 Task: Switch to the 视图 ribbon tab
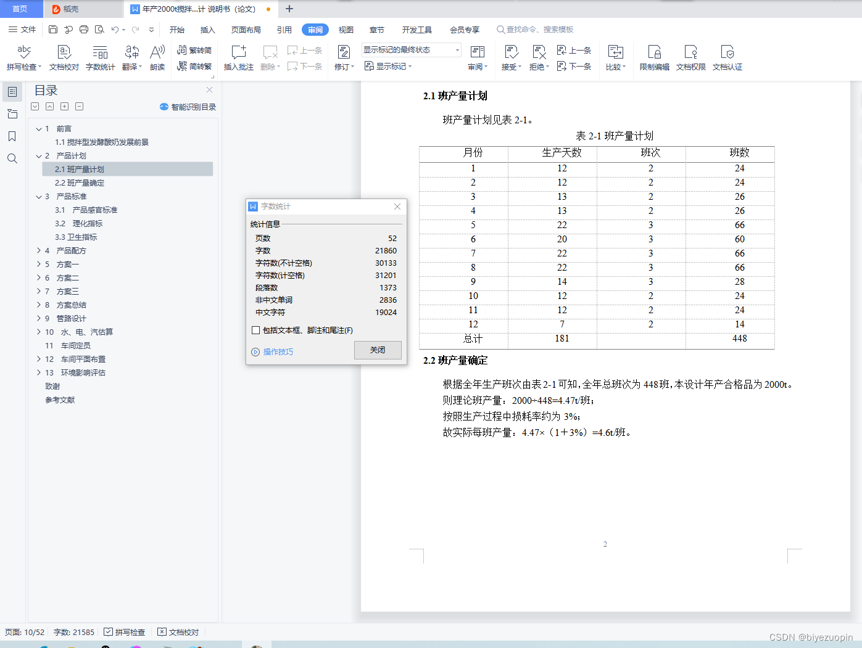(346, 29)
